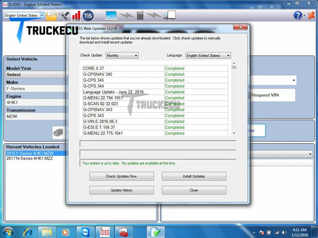
Task: Select G-CPS.344 update row
Action: (155, 86)
